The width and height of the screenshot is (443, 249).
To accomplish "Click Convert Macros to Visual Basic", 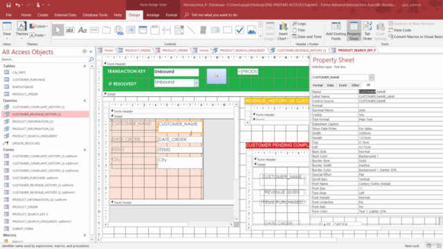I will click(415, 37).
